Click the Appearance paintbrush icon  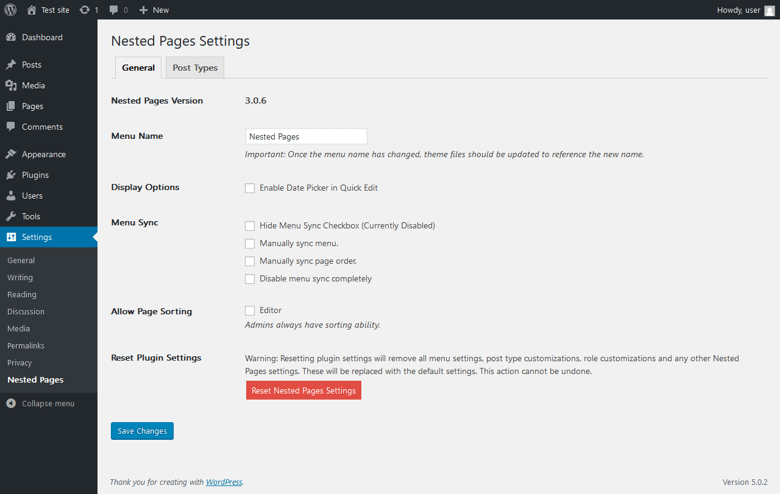(x=11, y=154)
